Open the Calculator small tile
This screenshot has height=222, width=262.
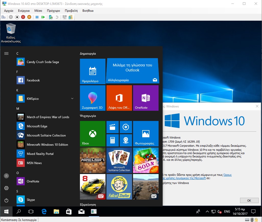(x=112, y=140)
